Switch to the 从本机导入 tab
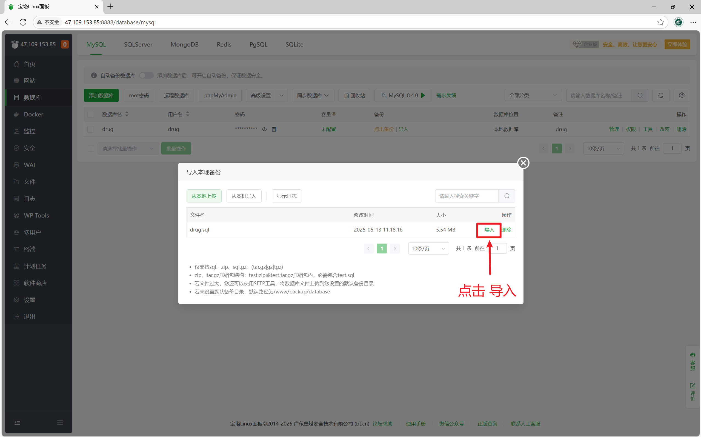Image resolution: width=701 pixels, height=437 pixels. pos(244,196)
